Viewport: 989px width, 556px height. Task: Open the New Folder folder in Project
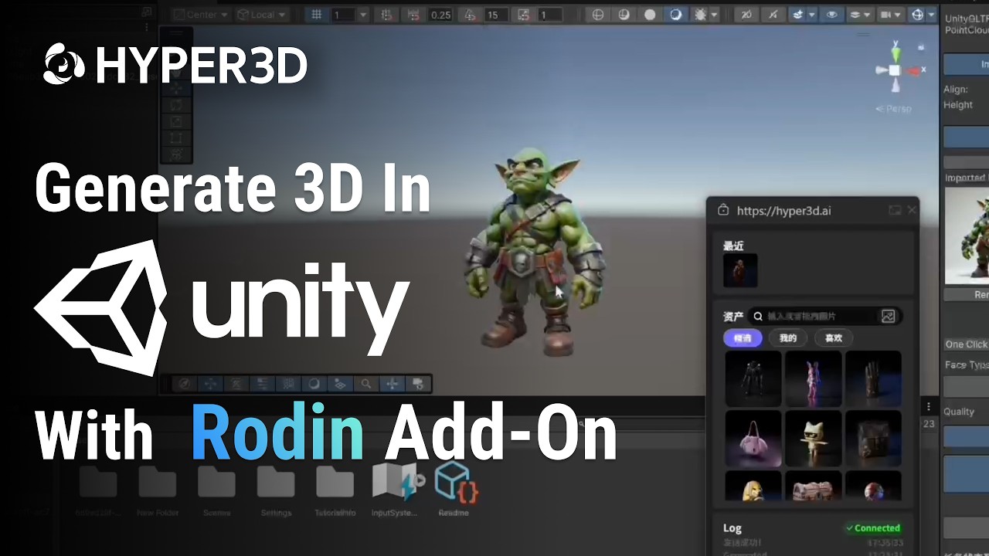click(x=158, y=490)
